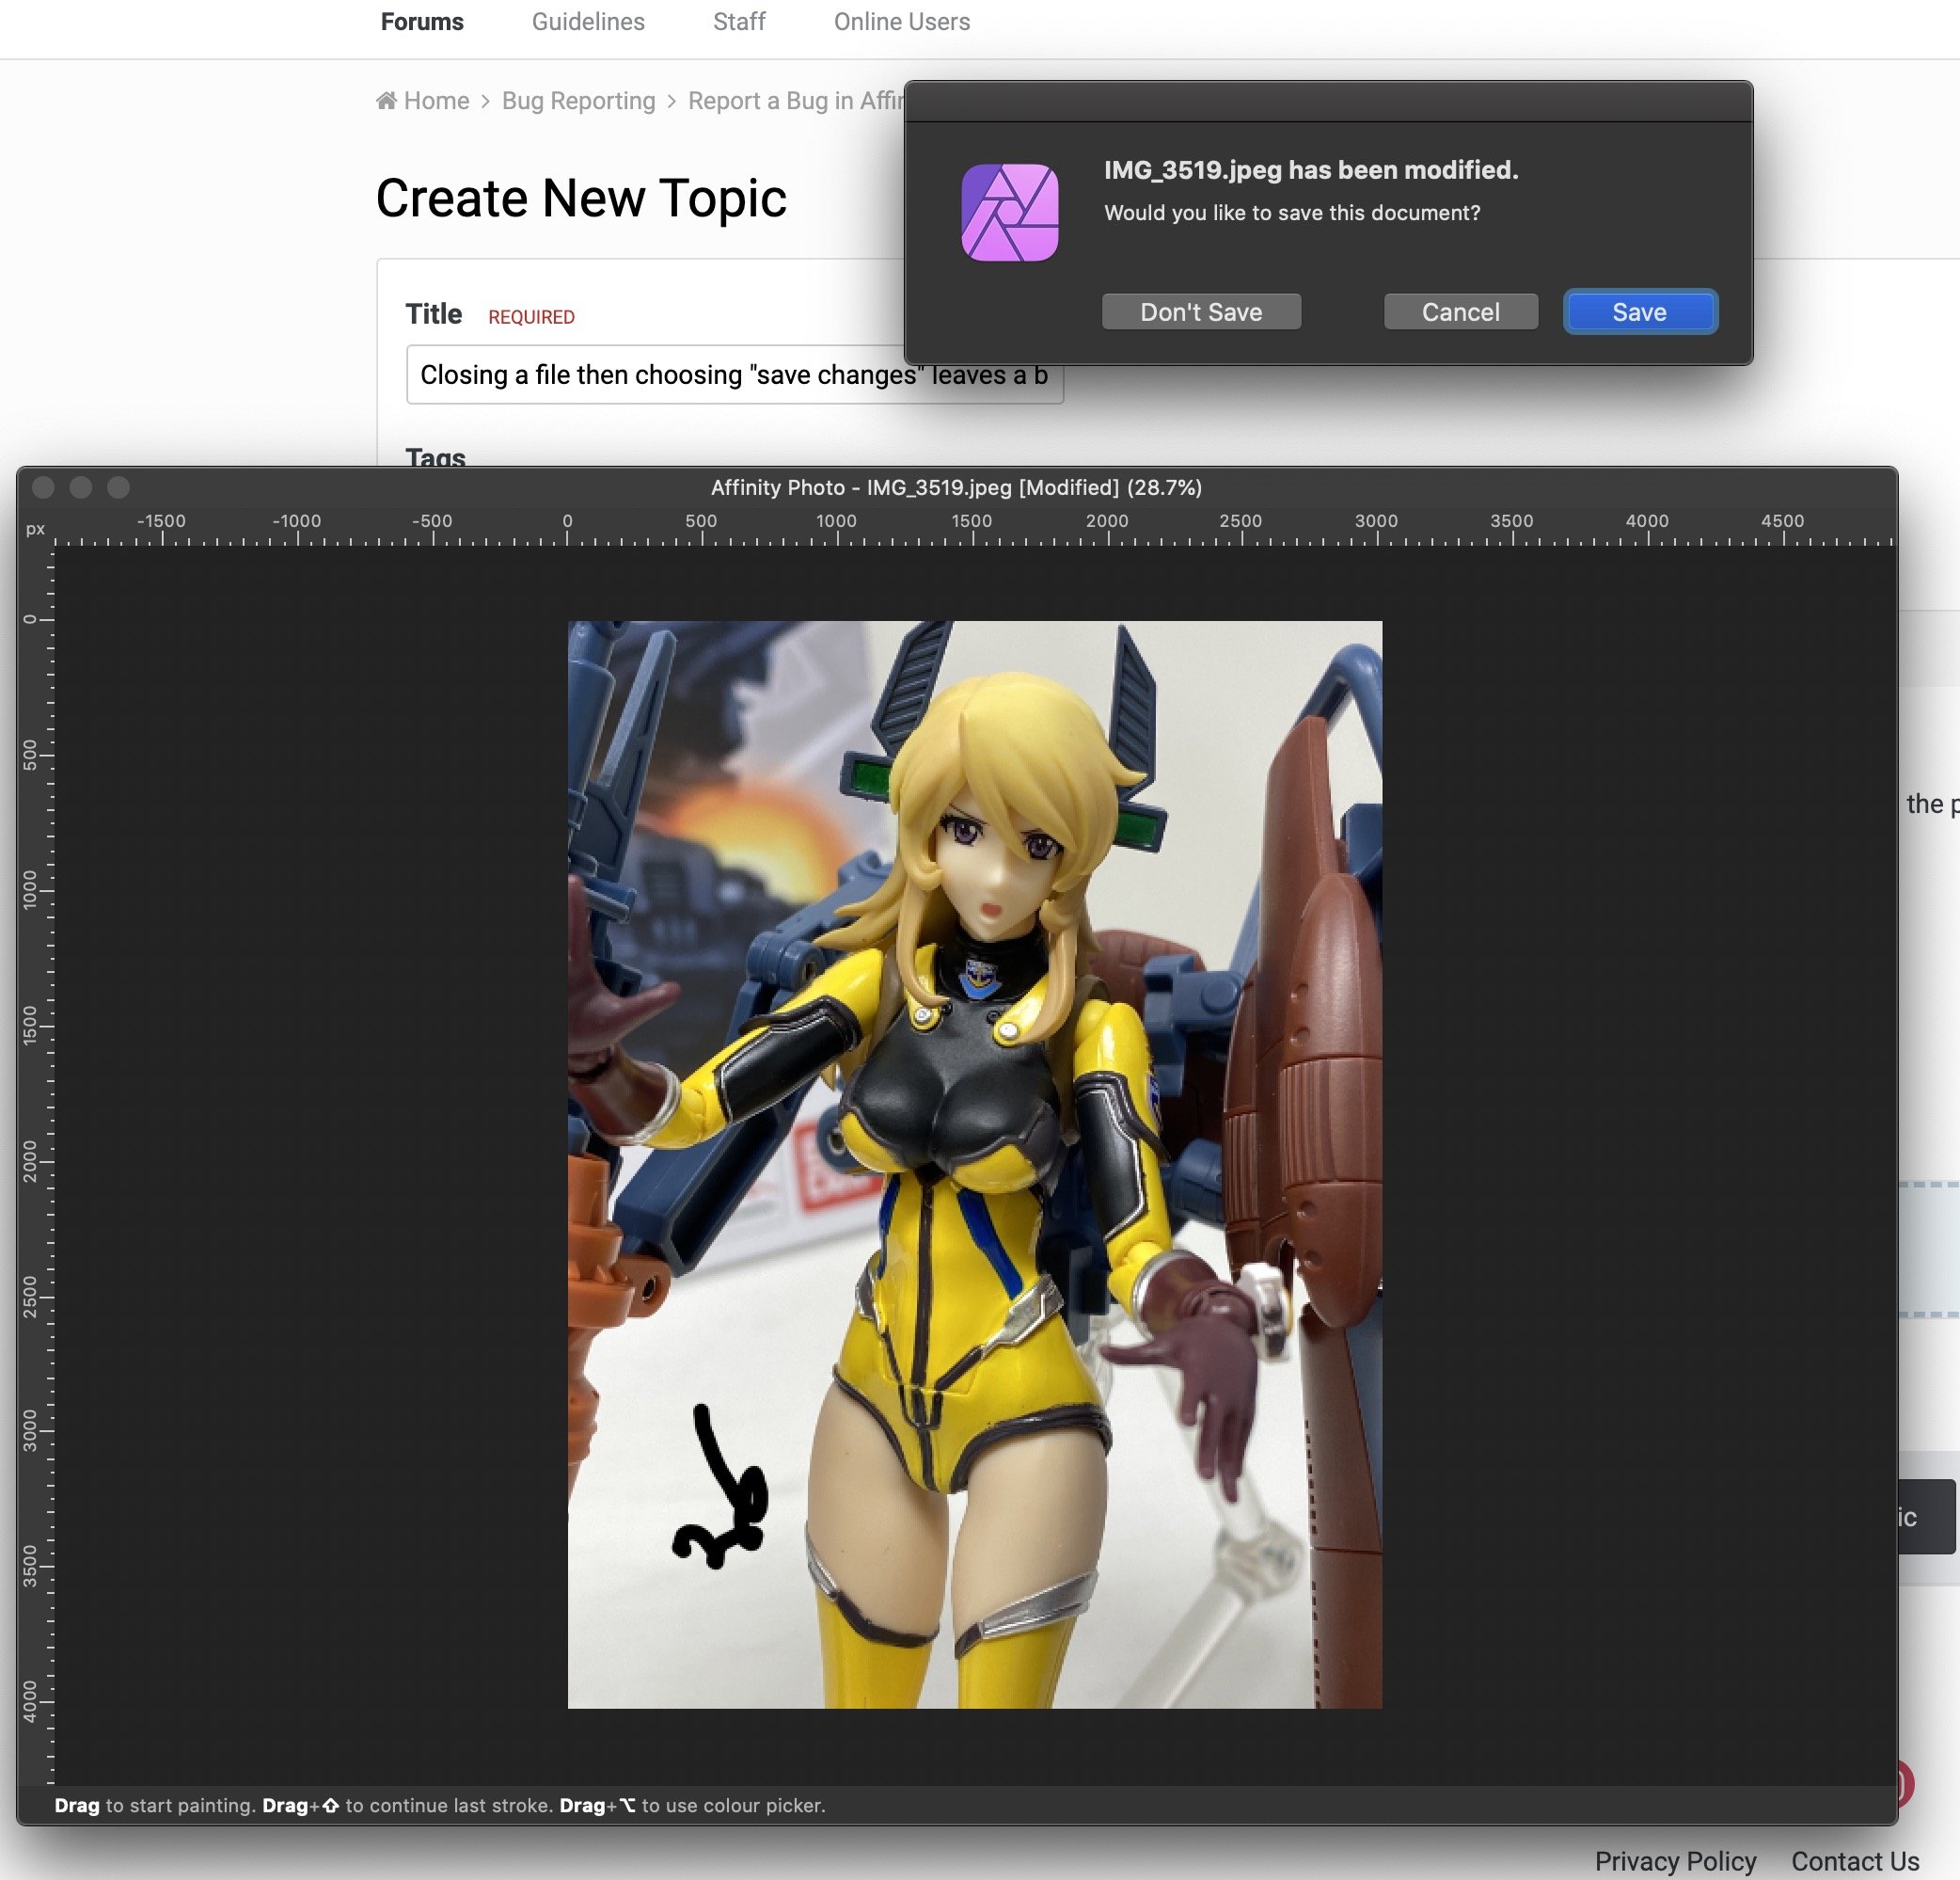The image size is (1960, 1880).
Task: Cancel the save document dialog
Action: [1460, 312]
